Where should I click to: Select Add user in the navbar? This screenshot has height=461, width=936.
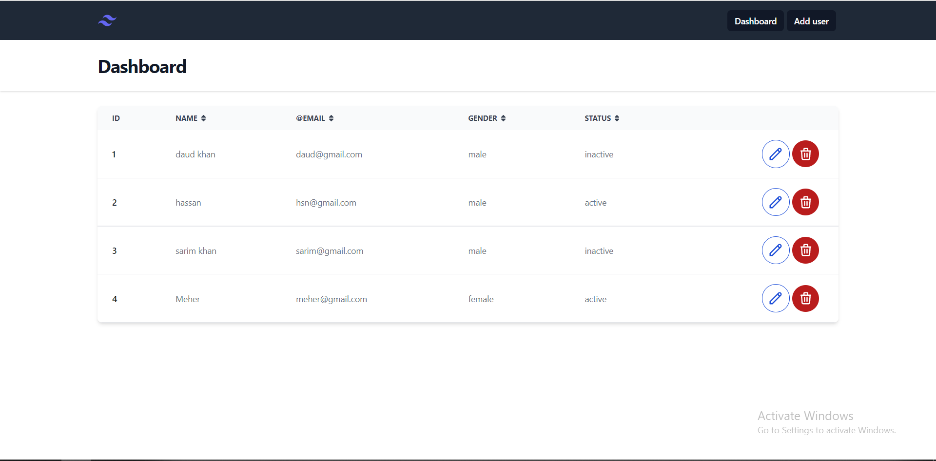click(811, 21)
